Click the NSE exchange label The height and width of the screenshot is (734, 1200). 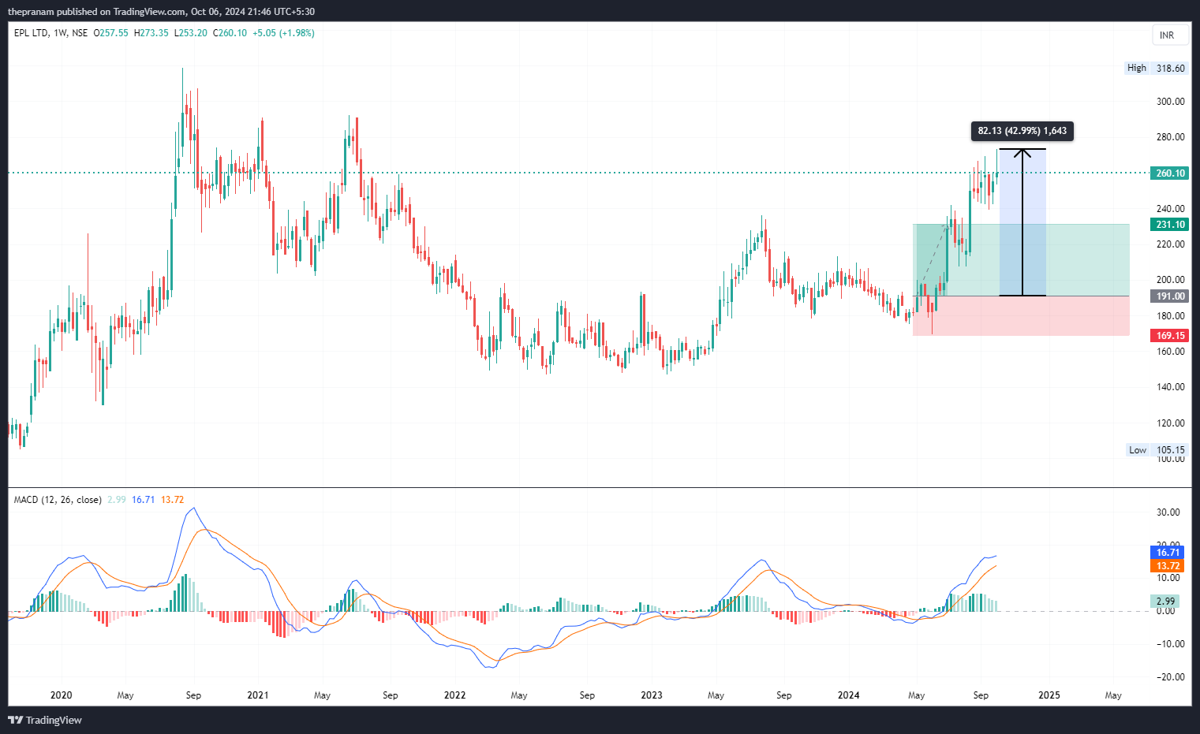[x=80, y=33]
